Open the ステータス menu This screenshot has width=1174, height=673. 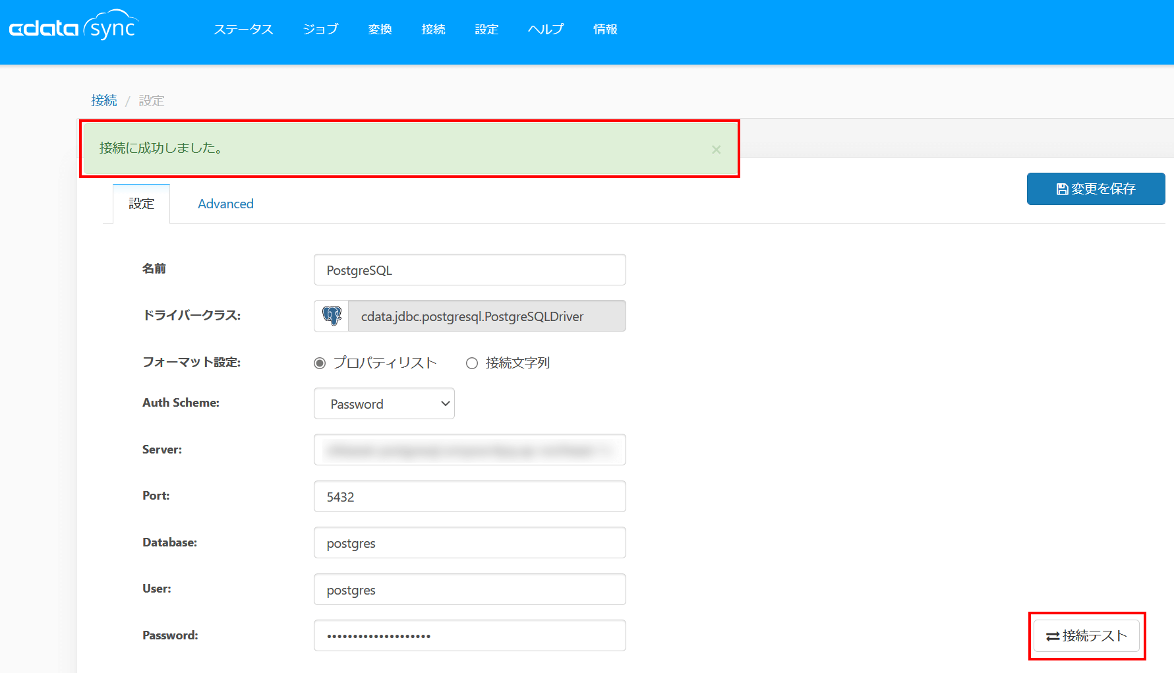pyautogui.click(x=243, y=29)
